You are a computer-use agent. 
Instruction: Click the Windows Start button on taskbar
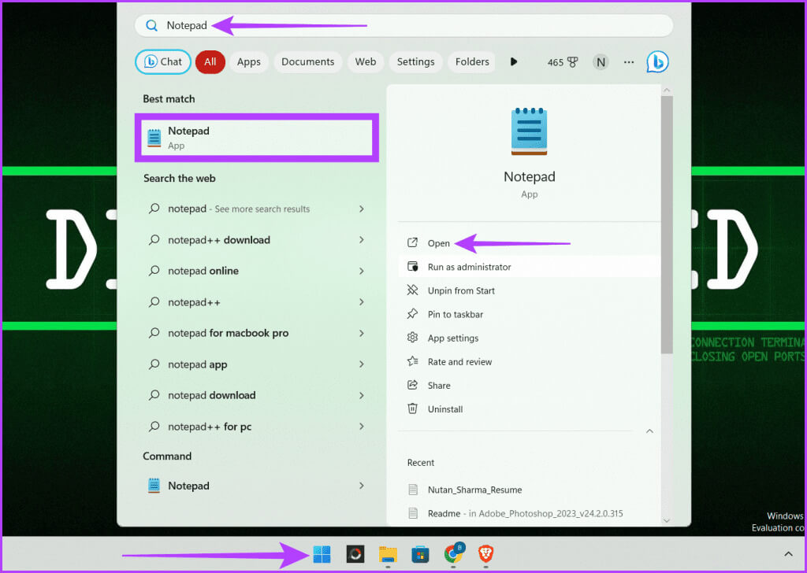(x=322, y=554)
